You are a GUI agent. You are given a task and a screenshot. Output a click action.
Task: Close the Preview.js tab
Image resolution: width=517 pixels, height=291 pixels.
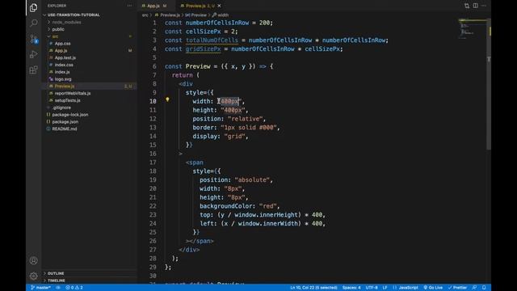point(219,6)
